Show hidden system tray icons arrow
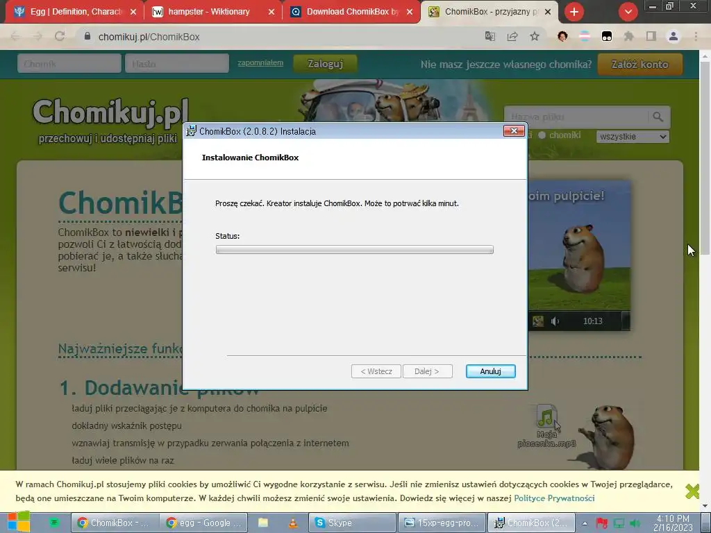This screenshot has width=711, height=533. [x=585, y=523]
